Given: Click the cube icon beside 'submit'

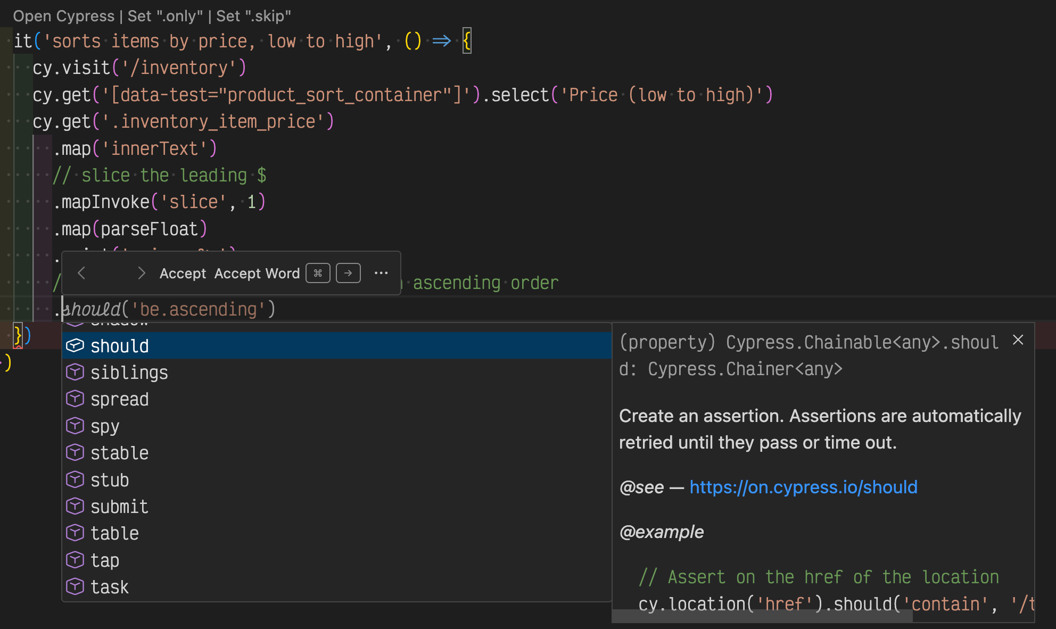Looking at the screenshot, I should tap(75, 507).
